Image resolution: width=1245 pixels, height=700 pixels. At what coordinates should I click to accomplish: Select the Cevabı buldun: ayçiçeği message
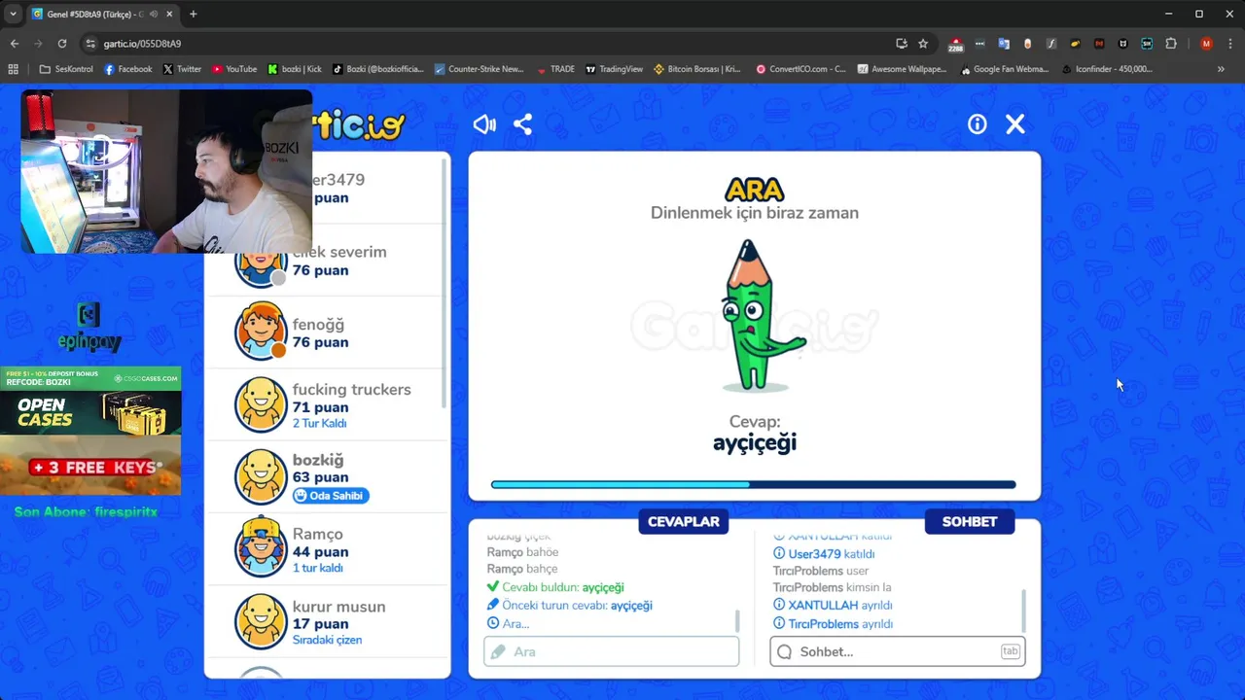555,587
